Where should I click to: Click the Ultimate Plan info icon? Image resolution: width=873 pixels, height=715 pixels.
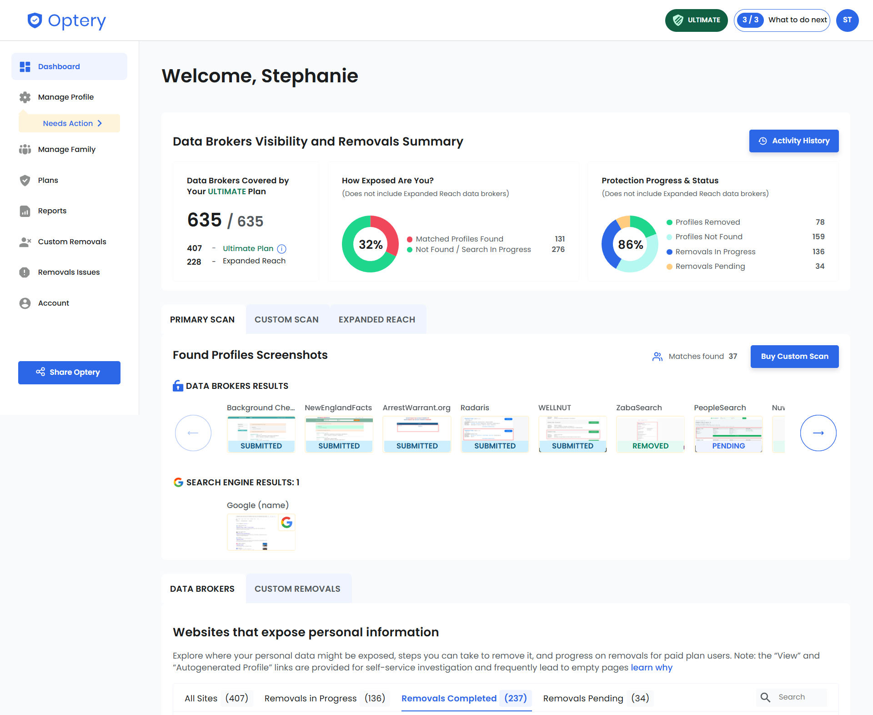(x=282, y=249)
